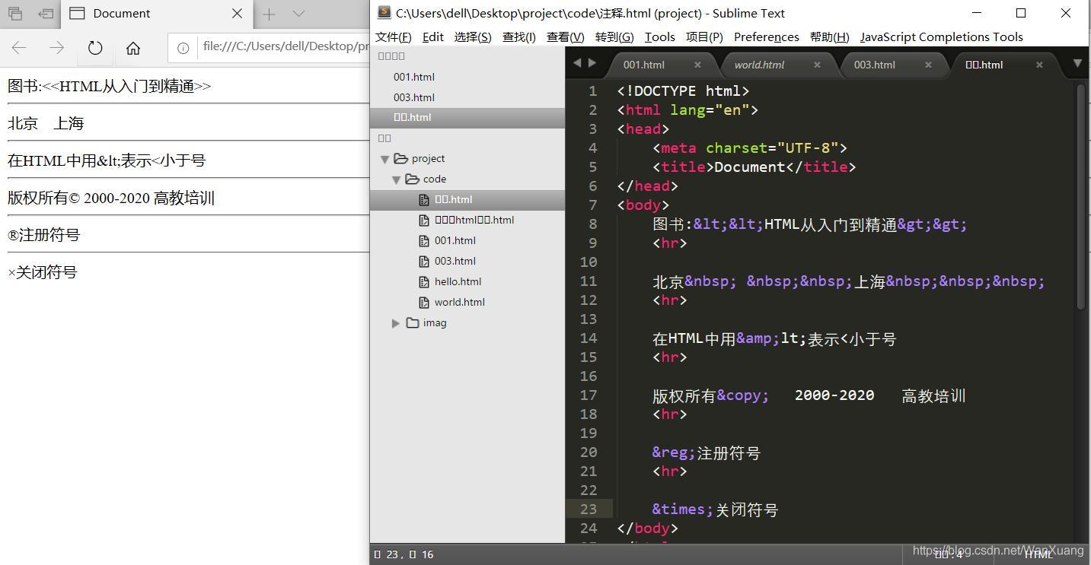Close the Document browser tab
The image size is (1091, 565).
click(x=237, y=14)
